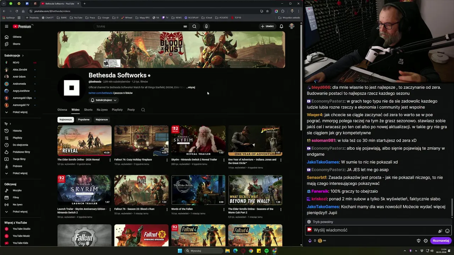Open Chrome extensions puzzle icon
Image resolution: width=454 pixels, height=255 pixels.
click(283, 11)
